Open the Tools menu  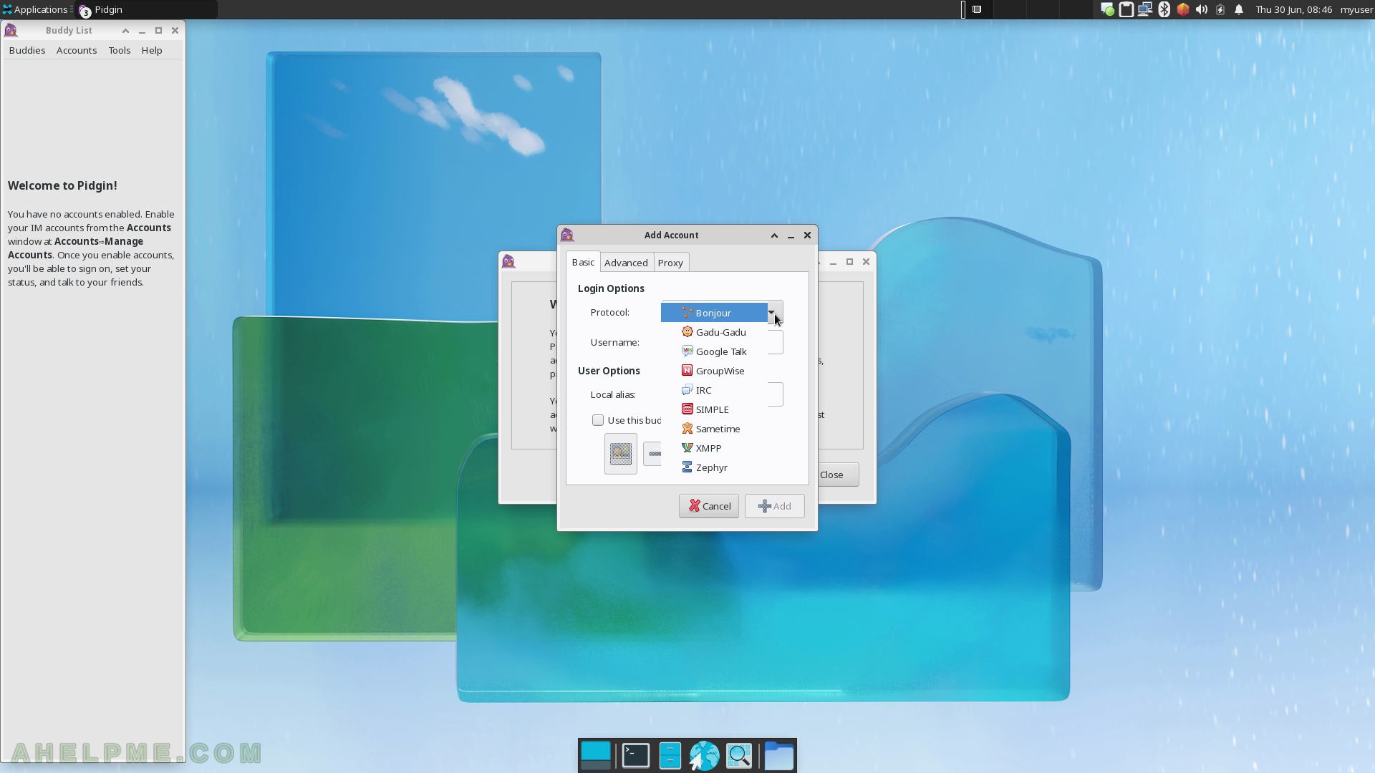[120, 50]
